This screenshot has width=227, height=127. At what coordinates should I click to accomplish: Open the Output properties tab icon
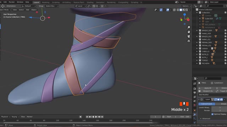click(195, 93)
